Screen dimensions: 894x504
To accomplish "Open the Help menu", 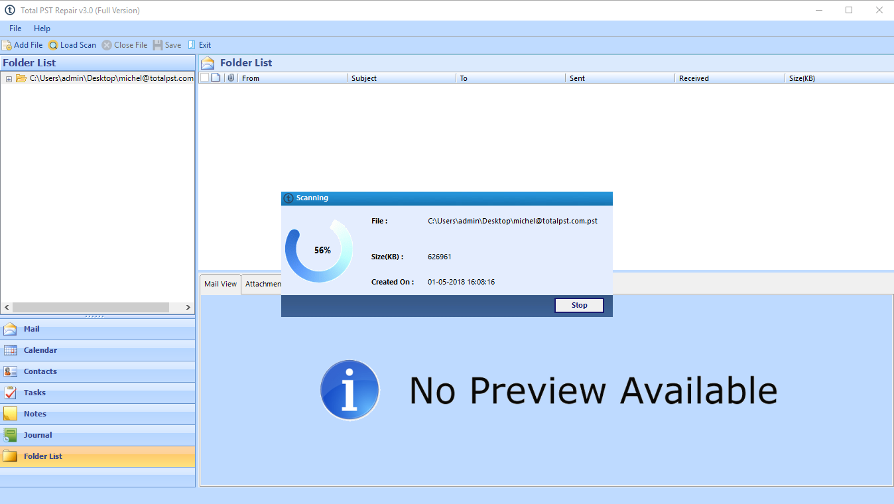I will (x=42, y=29).
